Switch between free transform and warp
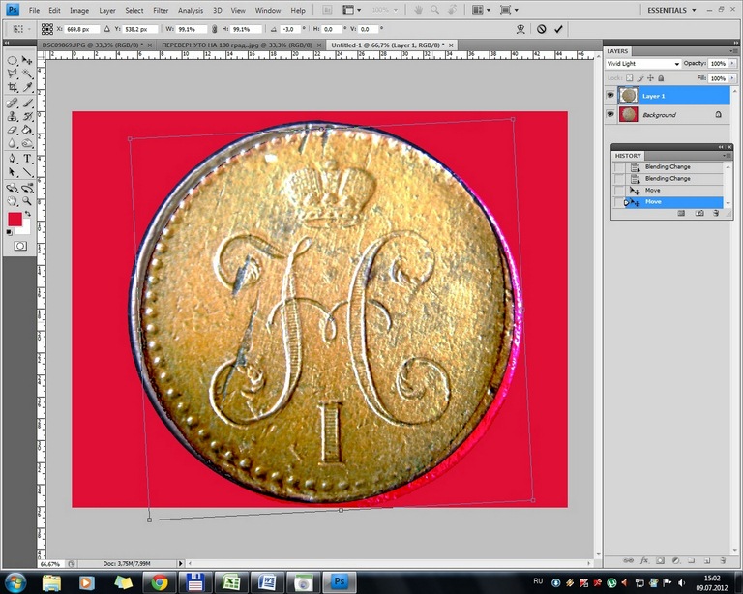 pyautogui.click(x=520, y=29)
